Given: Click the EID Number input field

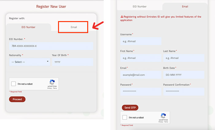Looking at the screenshot, I should tap(51, 46).
